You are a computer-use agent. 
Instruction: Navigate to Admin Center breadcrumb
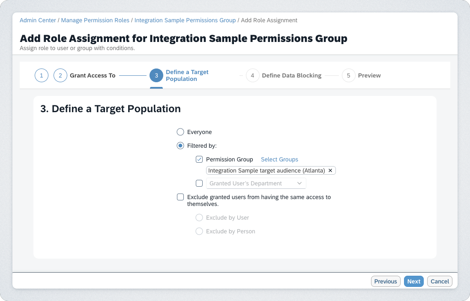(x=38, y=20)
